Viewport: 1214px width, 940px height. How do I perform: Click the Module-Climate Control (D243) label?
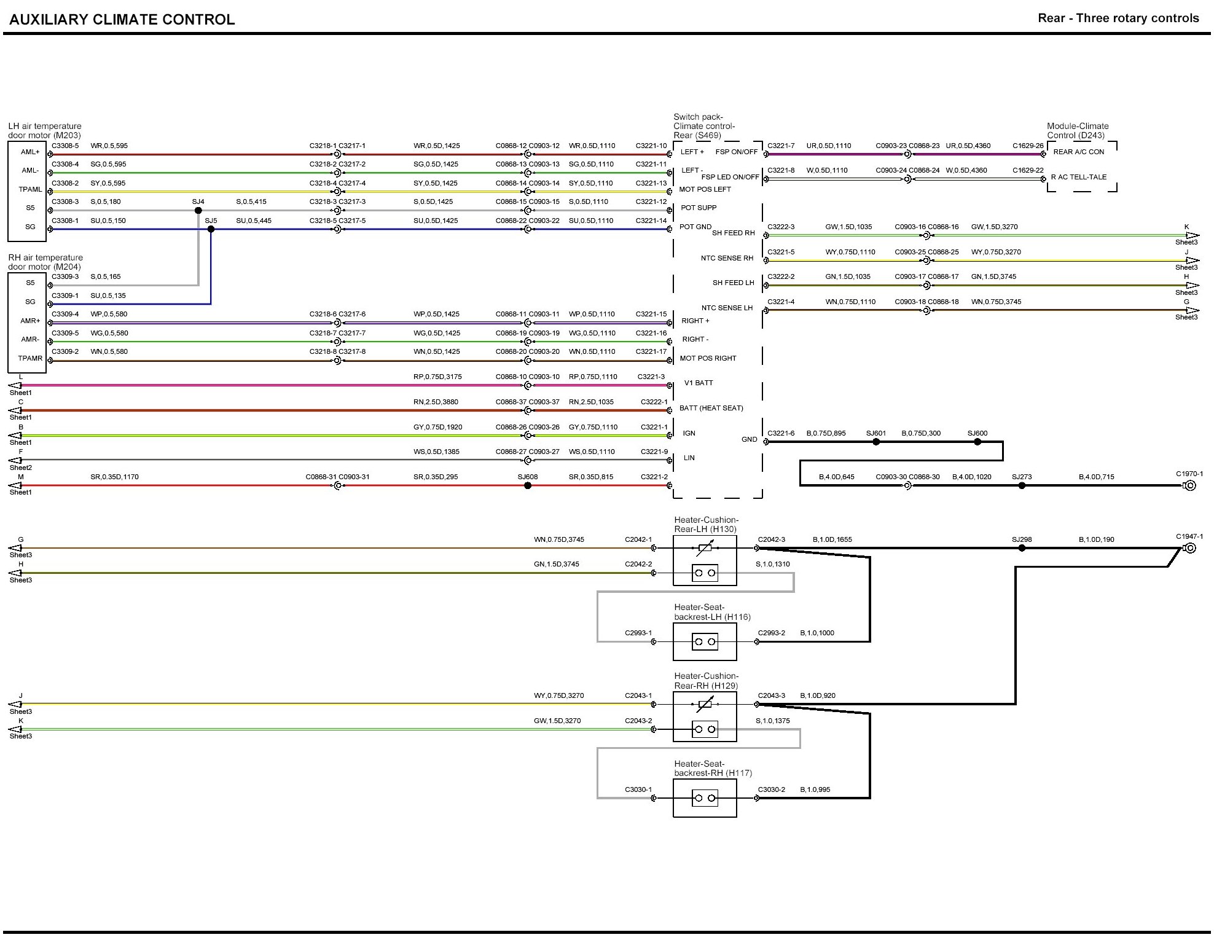pyautogui.click(x=1078, y=130)
